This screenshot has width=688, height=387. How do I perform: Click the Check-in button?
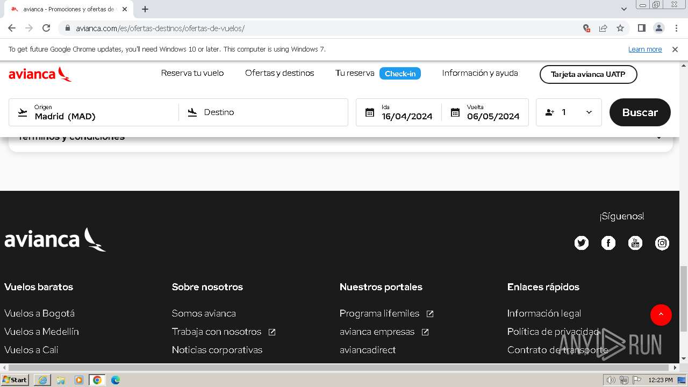tap(400, 74)
